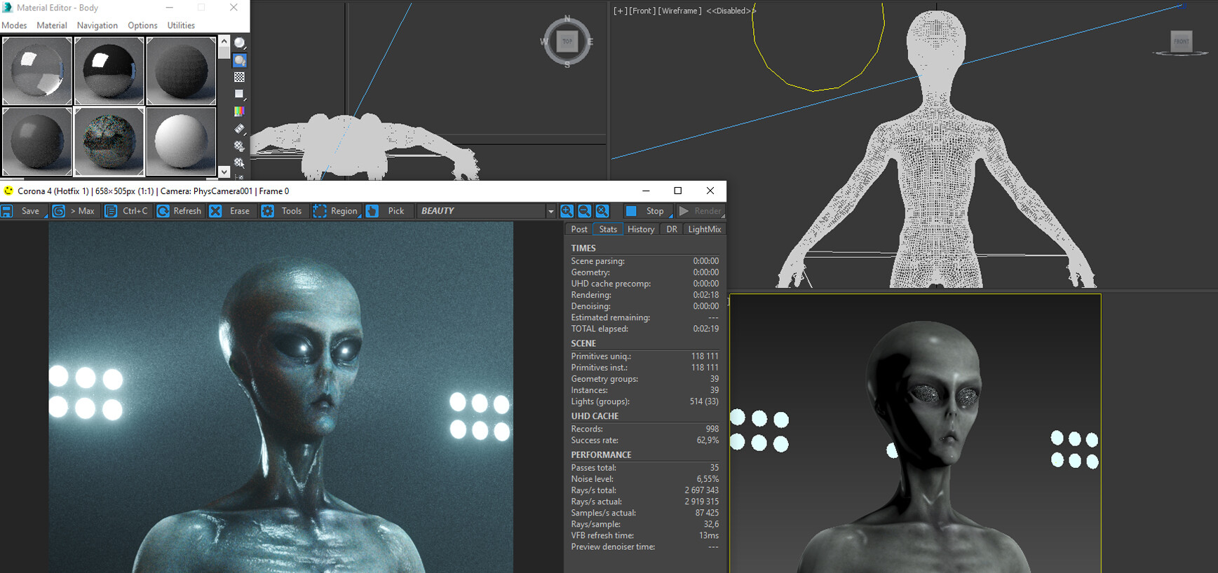Toggle the Backlight icon in Material Editor

[240, 60]
